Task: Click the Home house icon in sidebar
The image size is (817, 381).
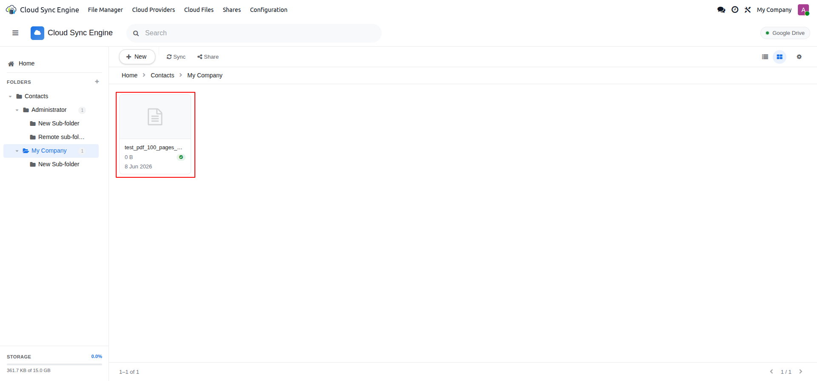Action: click(11, 64)
